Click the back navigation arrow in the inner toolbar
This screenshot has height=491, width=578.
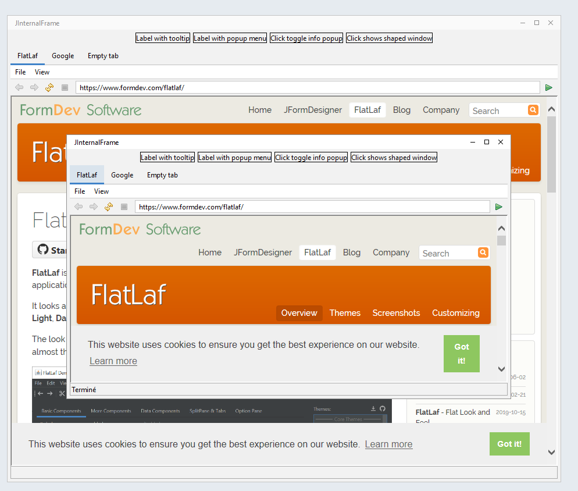coord(79,207)
